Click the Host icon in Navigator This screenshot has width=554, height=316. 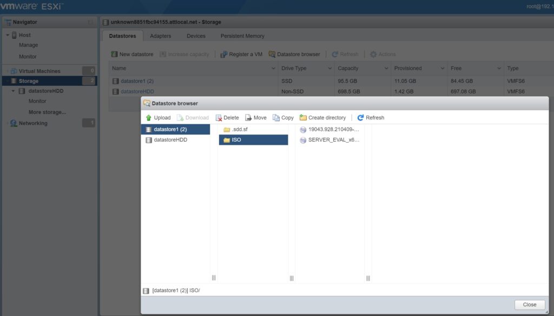tap(14, 35)
